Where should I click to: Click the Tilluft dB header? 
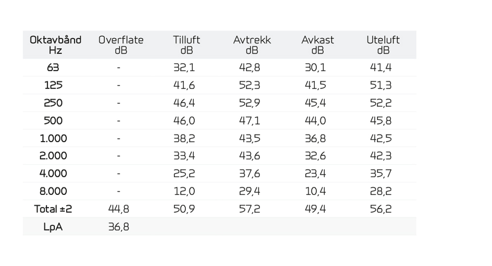click(186, 45)
